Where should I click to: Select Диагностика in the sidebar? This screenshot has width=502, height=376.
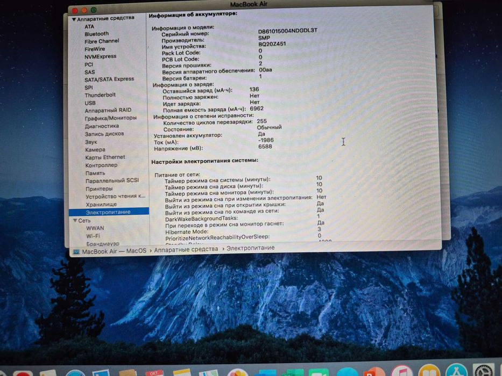102,126
